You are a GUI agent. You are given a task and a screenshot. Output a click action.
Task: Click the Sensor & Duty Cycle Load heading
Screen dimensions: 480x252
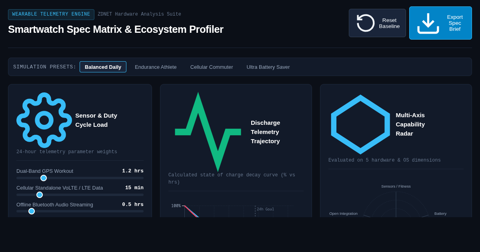point(96,120)
